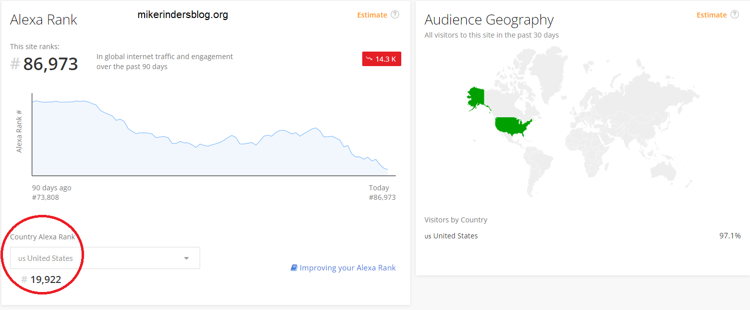Click the help icon in Audience Geography card
Viewport: 750px width, 310px height.
[x=734, y=15]
